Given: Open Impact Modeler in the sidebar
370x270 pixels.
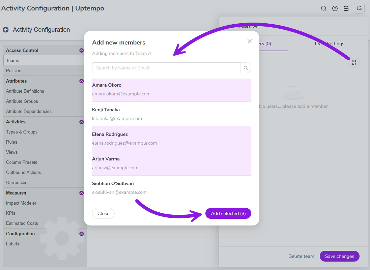Looking at the screenshot, I should 44,203.
